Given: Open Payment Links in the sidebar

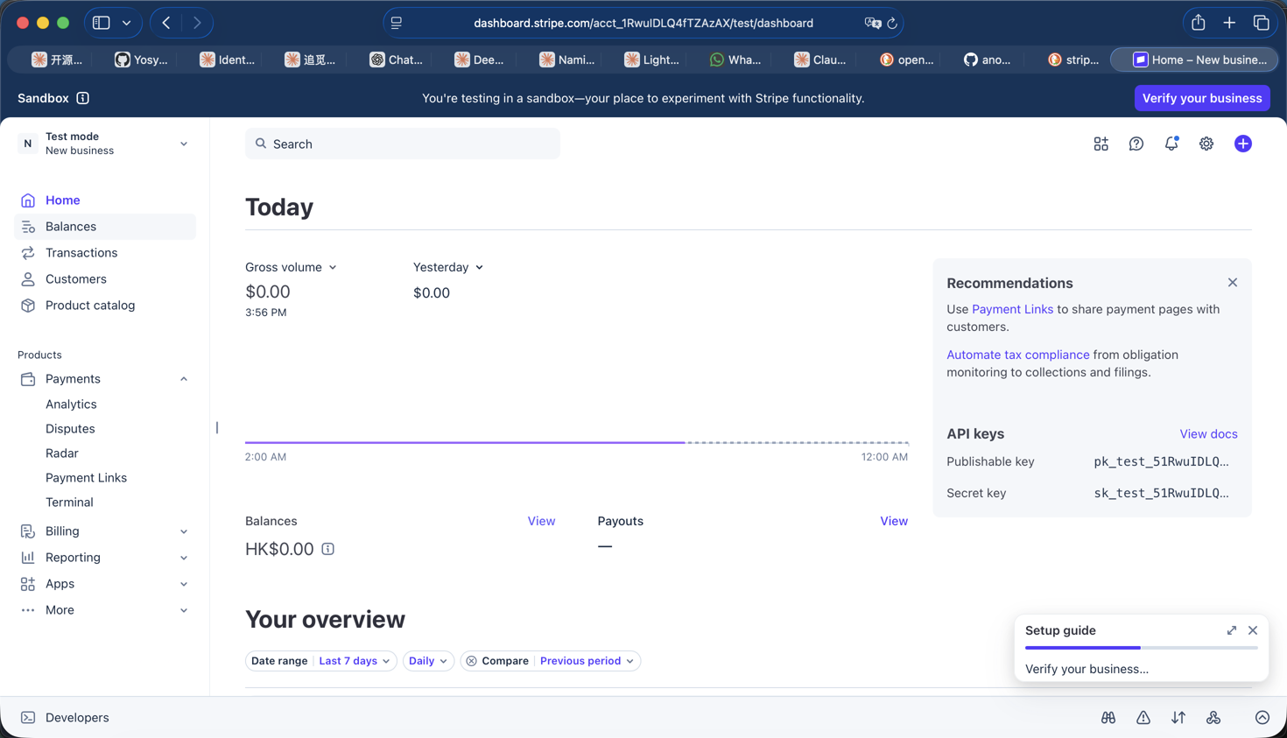Looking at the screenshot, I should (86, 478).
